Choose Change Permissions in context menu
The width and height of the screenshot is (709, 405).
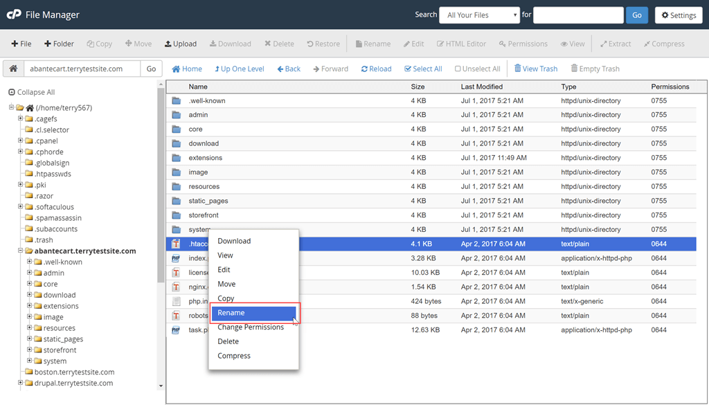253,327
